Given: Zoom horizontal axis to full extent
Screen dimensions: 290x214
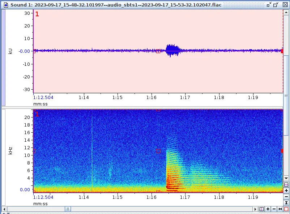Looking at the screenshot, I should [x=280, y=209].
